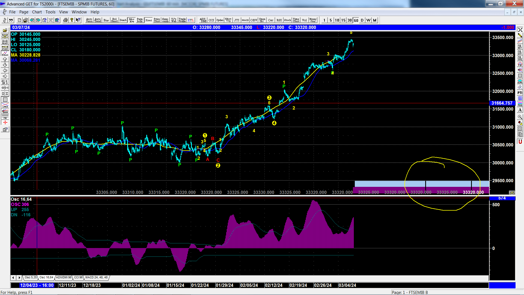Click the Cycles indicator button

tap(220, 20)
